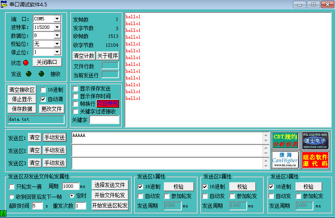Click the green 活 status icon at bottom-left
Image resolution: width=335 pixels, height=218 pixels.
tap(3, 213)
